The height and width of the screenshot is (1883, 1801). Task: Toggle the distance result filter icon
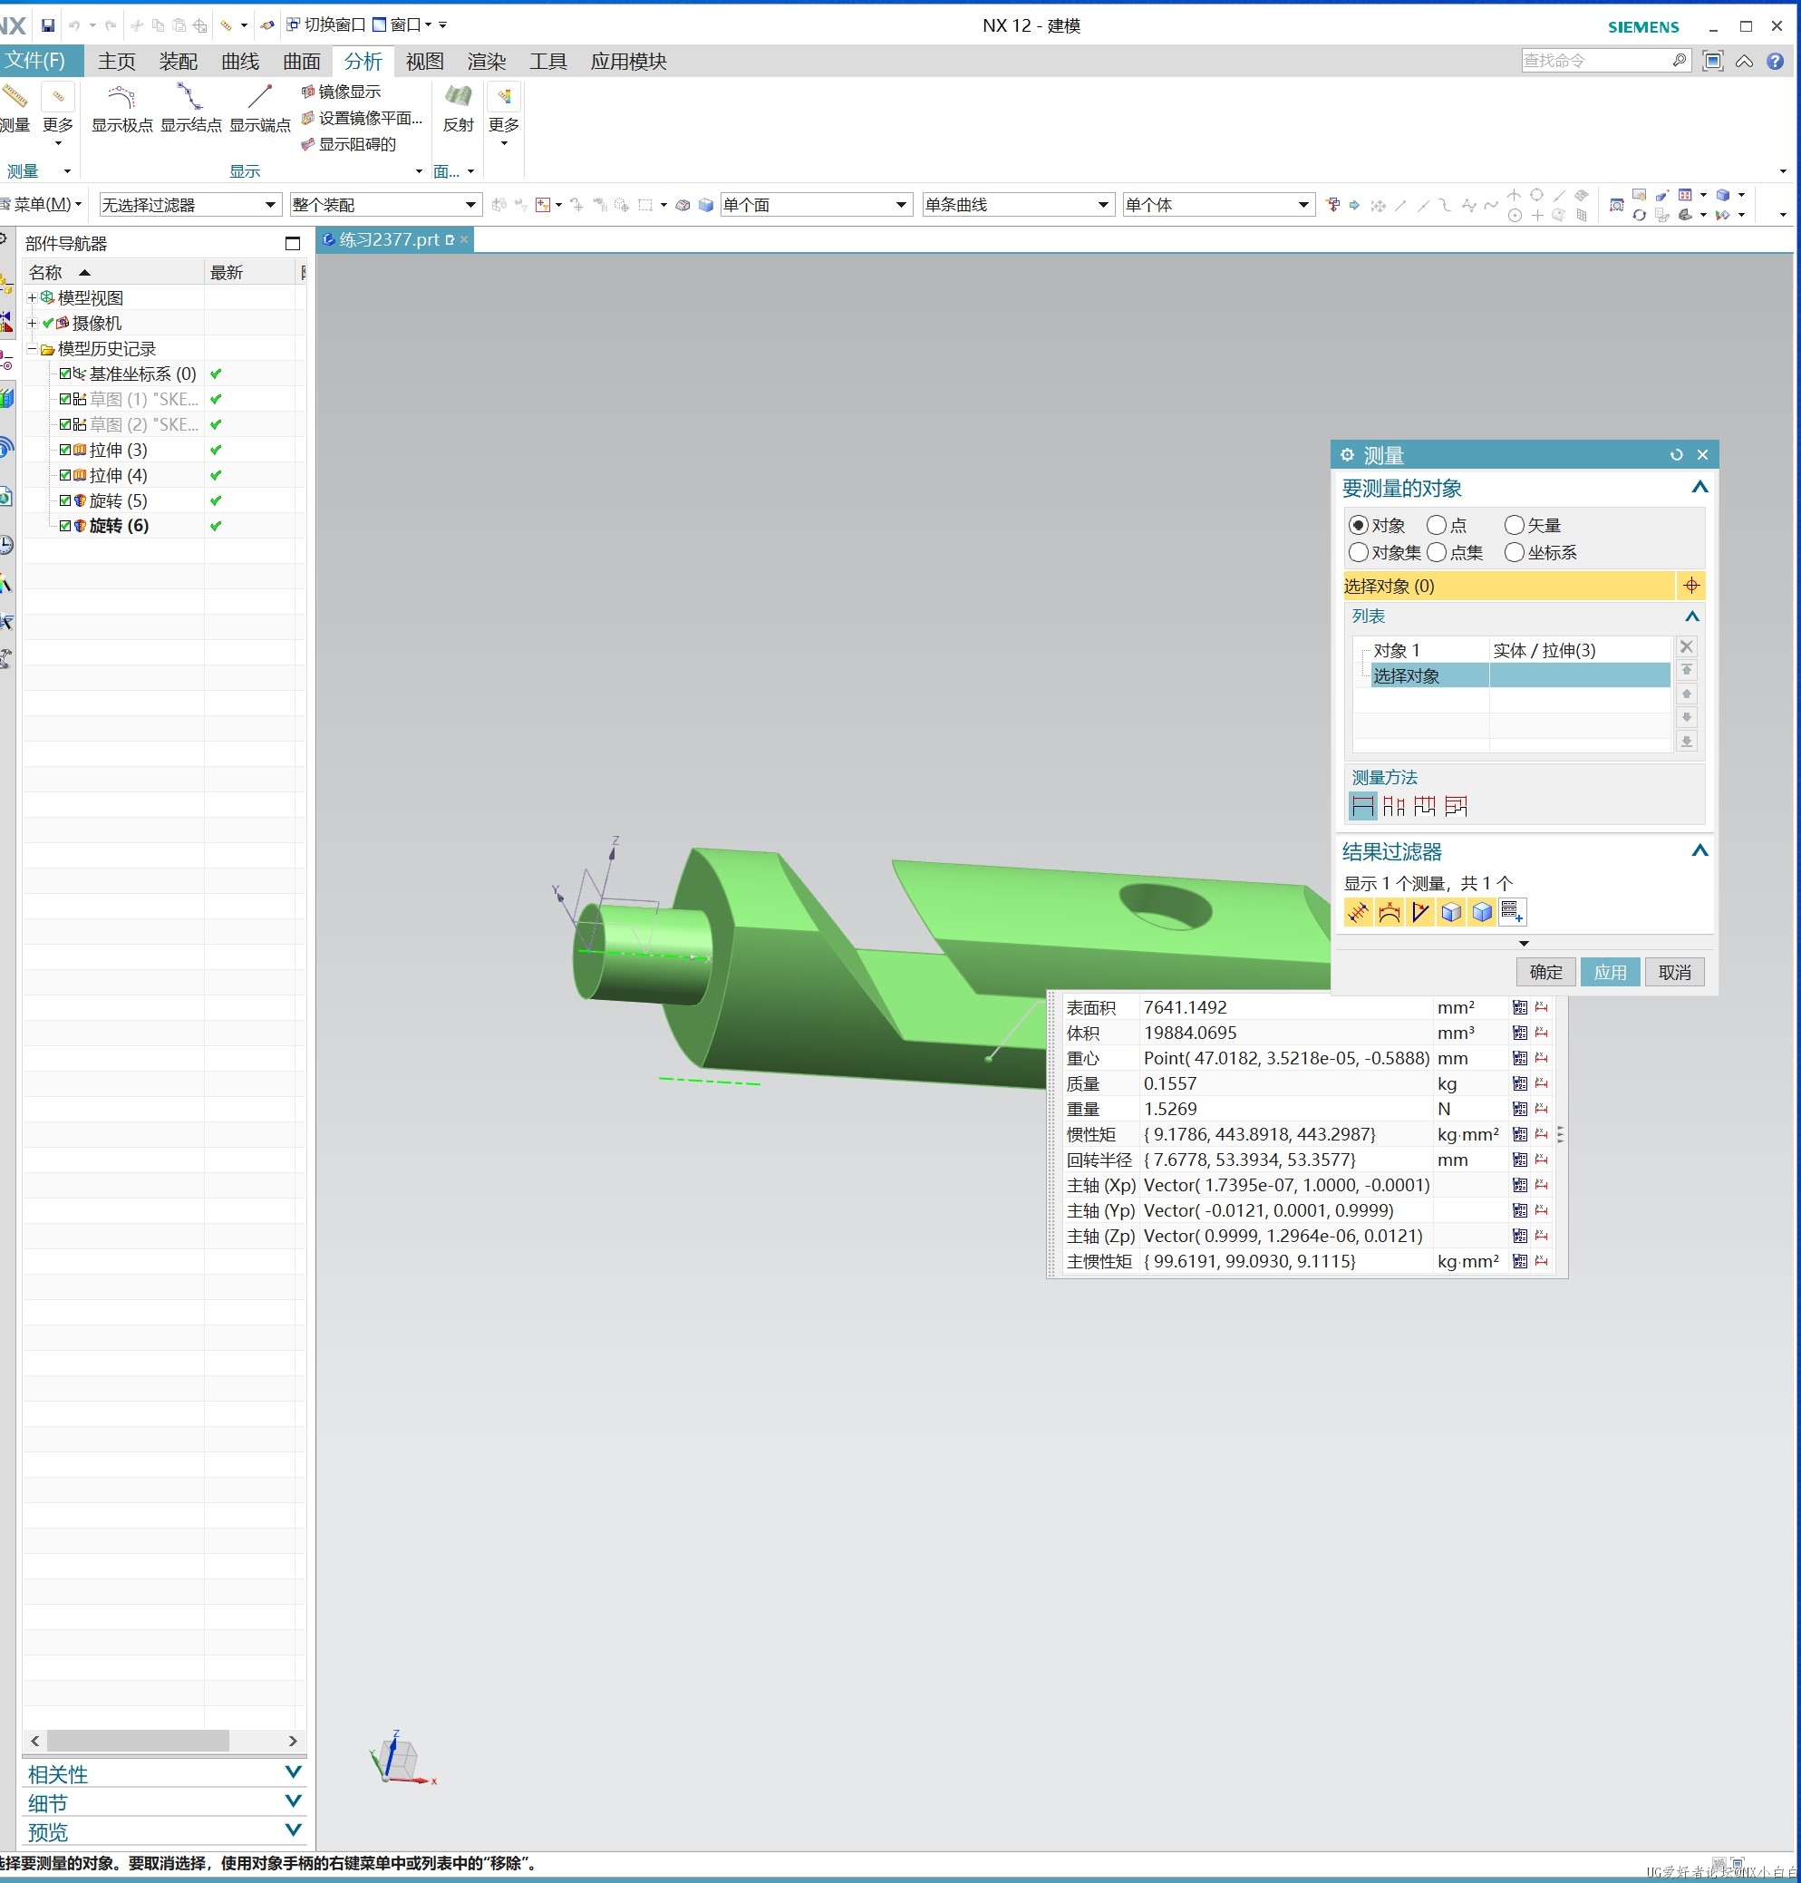point(1358,912)
